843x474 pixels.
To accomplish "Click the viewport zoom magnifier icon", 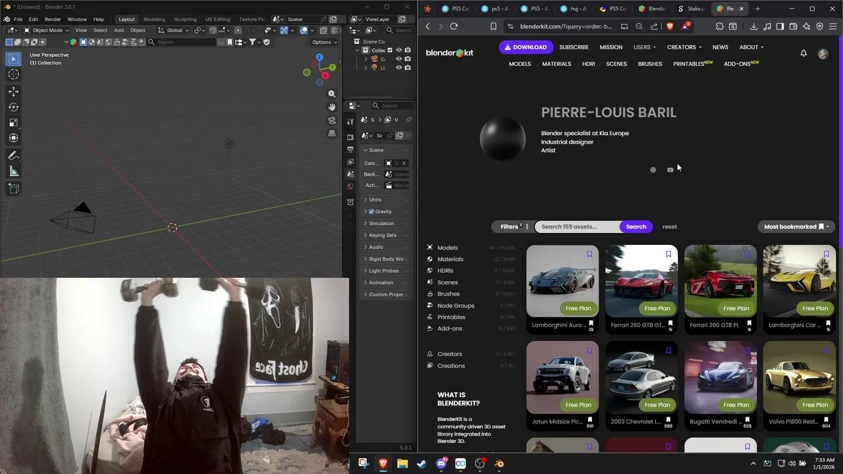I will point(332,94).
